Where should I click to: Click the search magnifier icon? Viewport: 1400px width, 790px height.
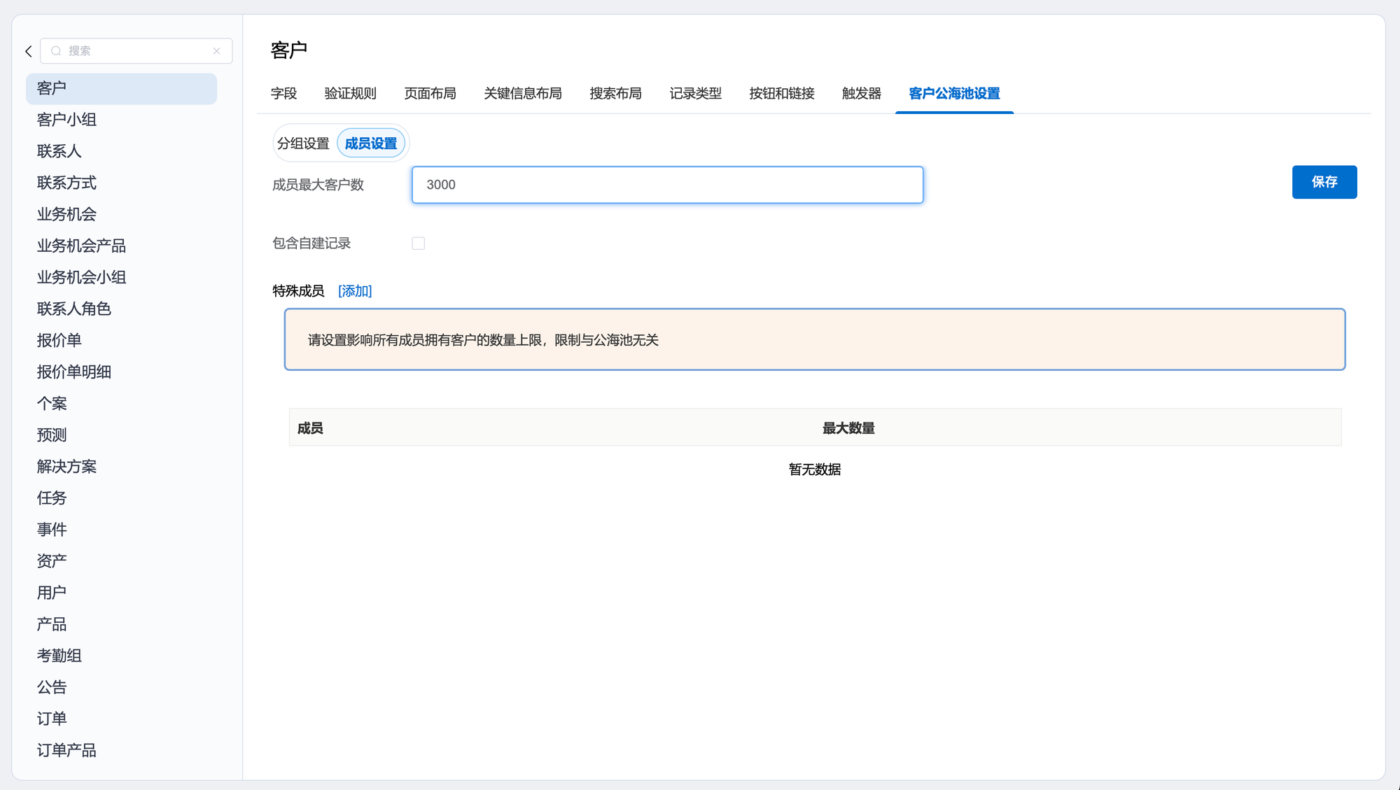tap(56, 51)
